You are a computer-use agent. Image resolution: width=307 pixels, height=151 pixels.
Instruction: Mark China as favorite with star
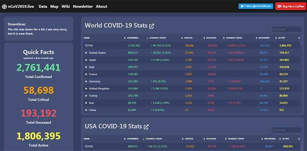coord(86,110)
